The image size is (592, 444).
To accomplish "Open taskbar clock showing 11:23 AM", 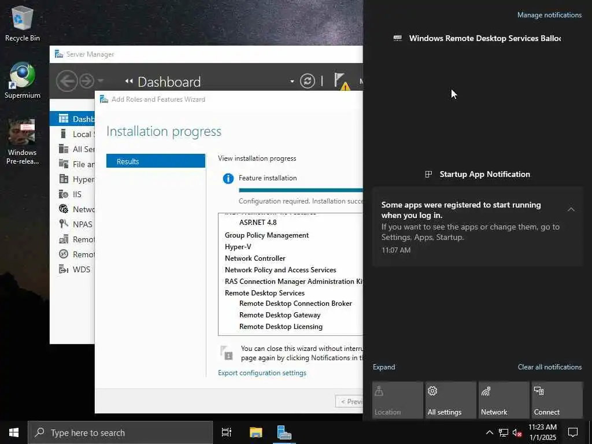I will (542, 432).
